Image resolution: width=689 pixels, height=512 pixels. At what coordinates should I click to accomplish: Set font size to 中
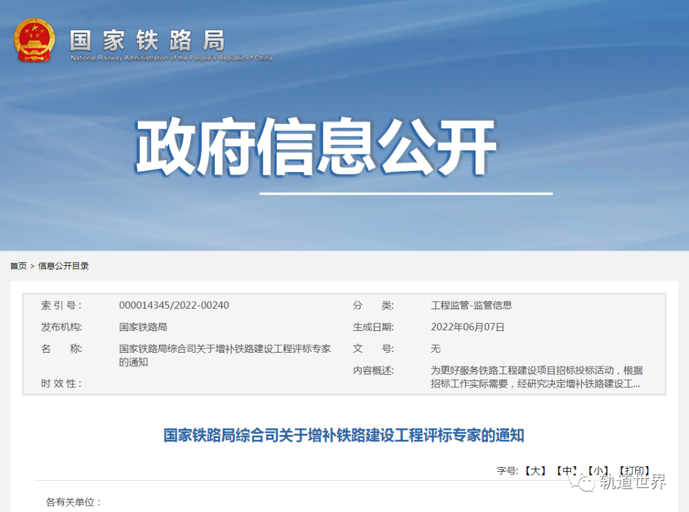pos(567,471)
